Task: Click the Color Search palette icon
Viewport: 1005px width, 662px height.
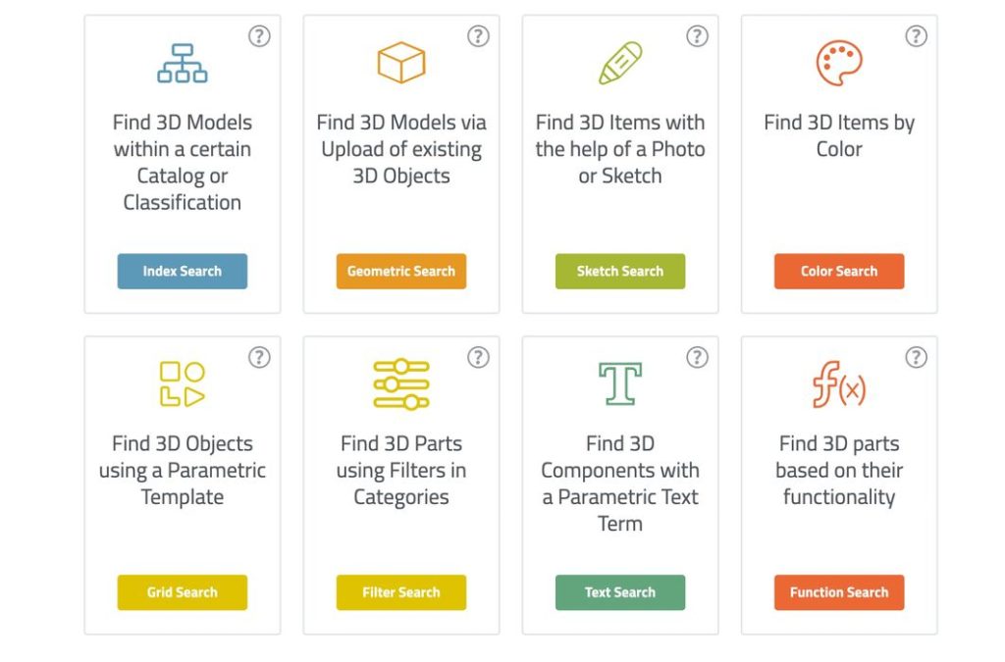Action: click(x=839, y=63)
